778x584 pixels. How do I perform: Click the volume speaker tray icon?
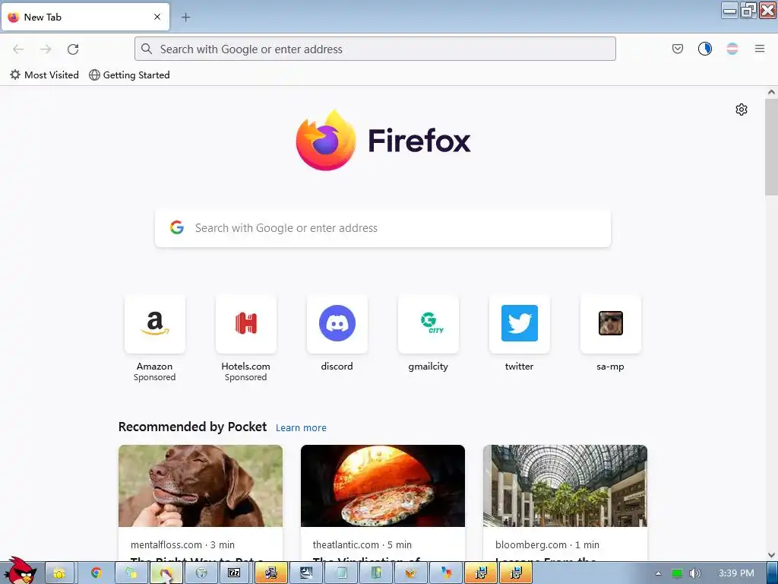click(694, 573)
